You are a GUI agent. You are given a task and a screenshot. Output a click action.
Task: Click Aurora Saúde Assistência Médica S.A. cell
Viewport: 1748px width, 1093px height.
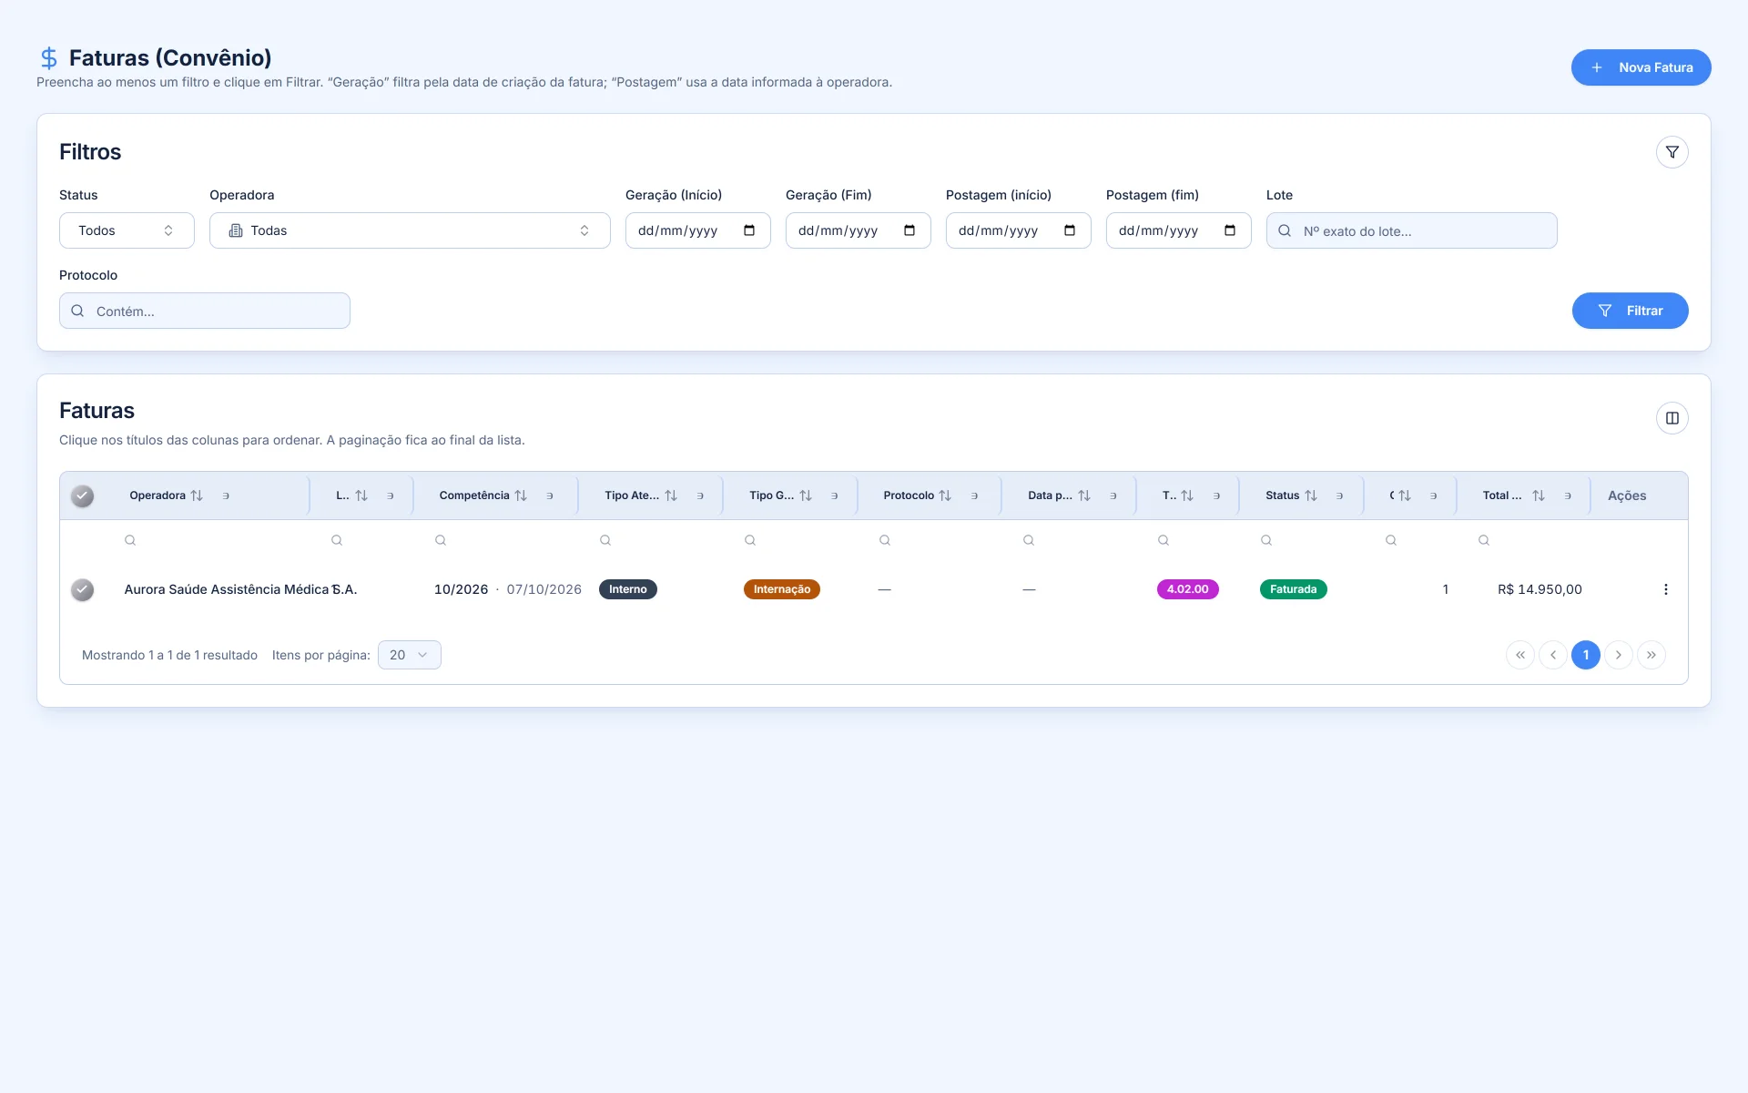click(240, 589)
